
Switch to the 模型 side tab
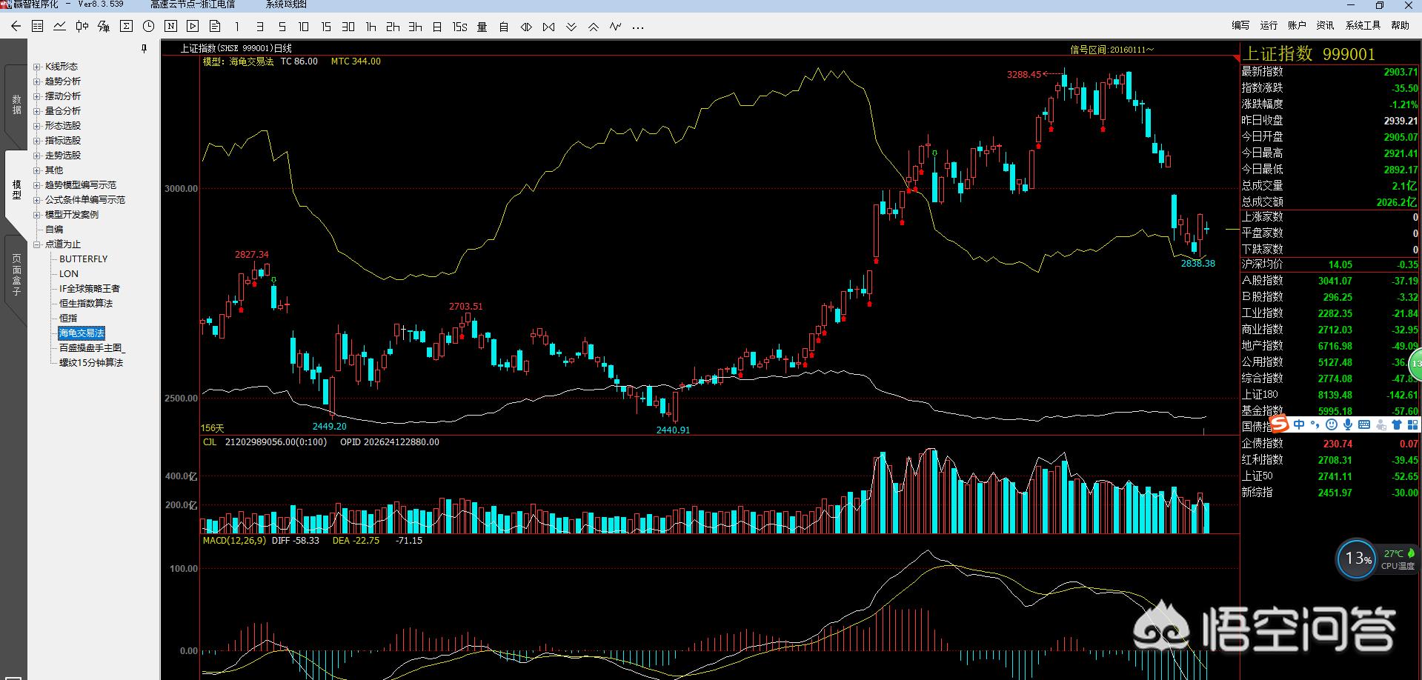[x=16, y=190]
